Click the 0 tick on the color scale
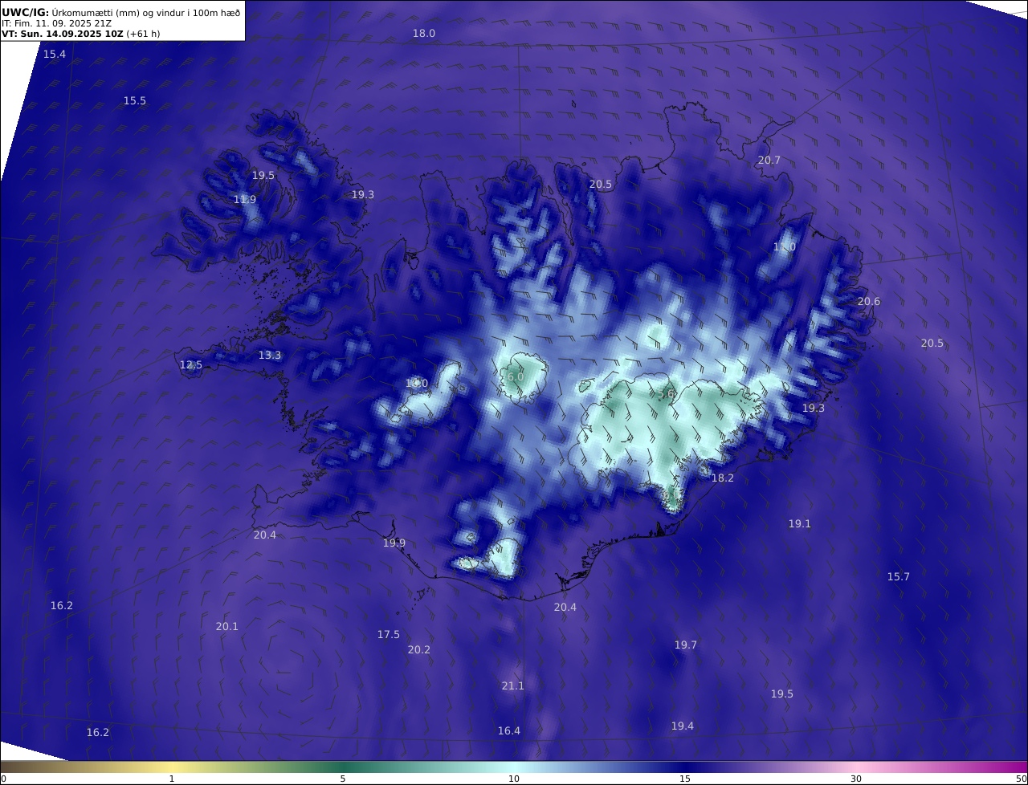Screen dimensions: 1028x785 3,779
